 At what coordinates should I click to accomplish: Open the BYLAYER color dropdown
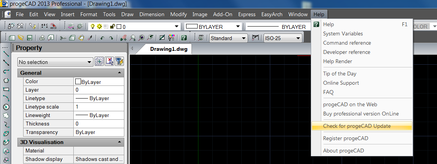click(x=238, y=27)
